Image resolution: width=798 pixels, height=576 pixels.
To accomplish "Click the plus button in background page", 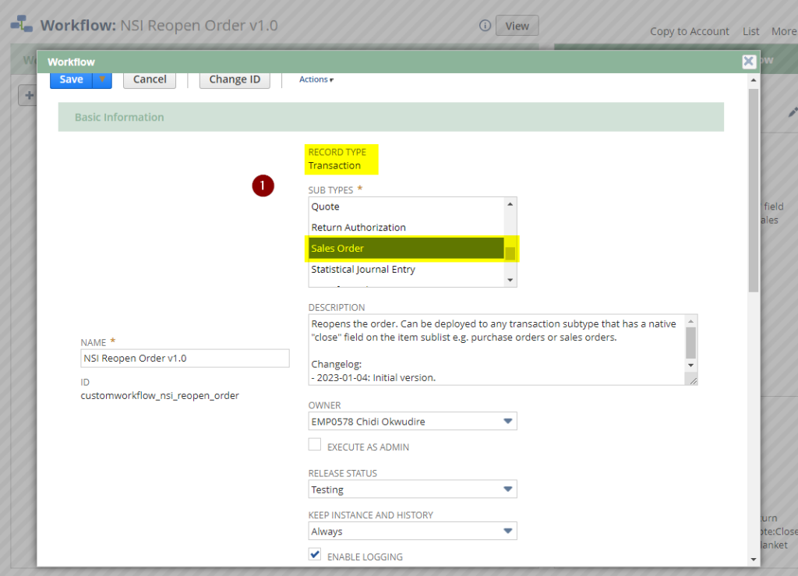I will pos(29,95).
